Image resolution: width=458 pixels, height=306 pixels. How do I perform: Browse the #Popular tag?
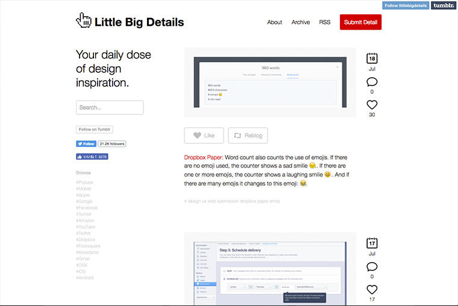pos(85,182)
